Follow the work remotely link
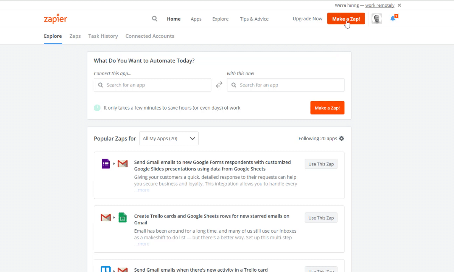 [380, 5]
